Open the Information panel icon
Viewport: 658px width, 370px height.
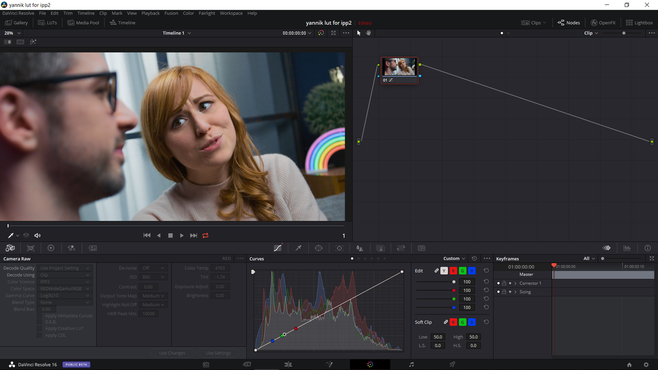[648, 248]
